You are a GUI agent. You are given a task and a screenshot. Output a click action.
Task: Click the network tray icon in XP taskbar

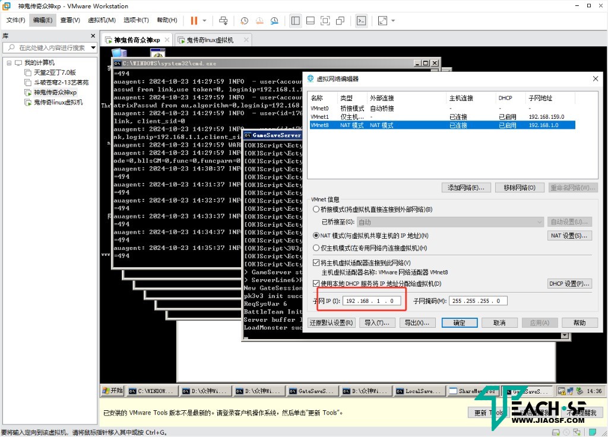[x=570, y=391]
